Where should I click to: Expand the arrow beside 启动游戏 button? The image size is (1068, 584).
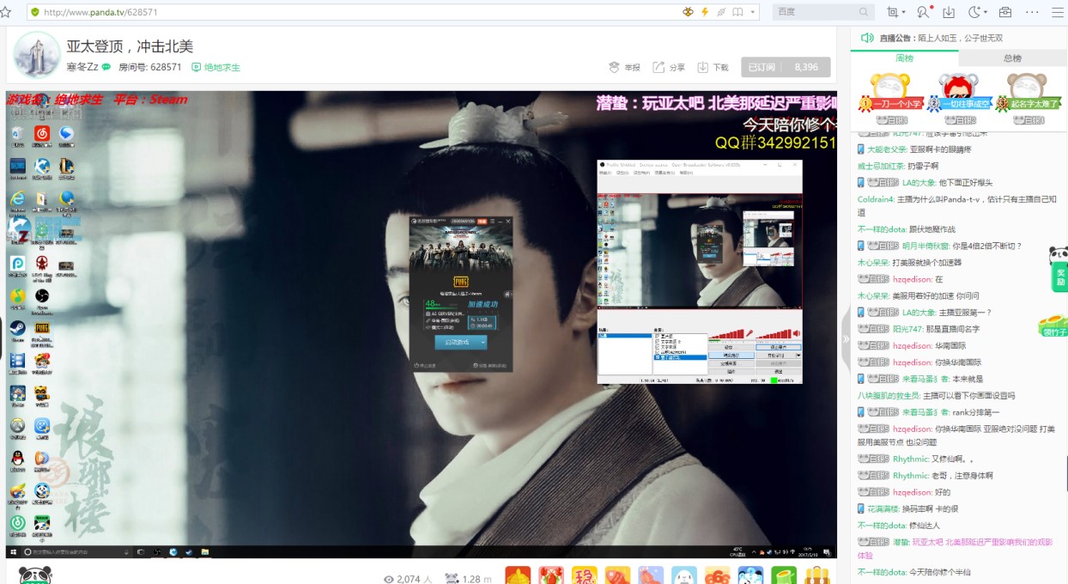483,342
